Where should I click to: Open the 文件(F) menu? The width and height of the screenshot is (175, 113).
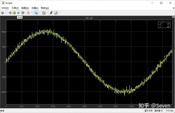pos(5,8)
